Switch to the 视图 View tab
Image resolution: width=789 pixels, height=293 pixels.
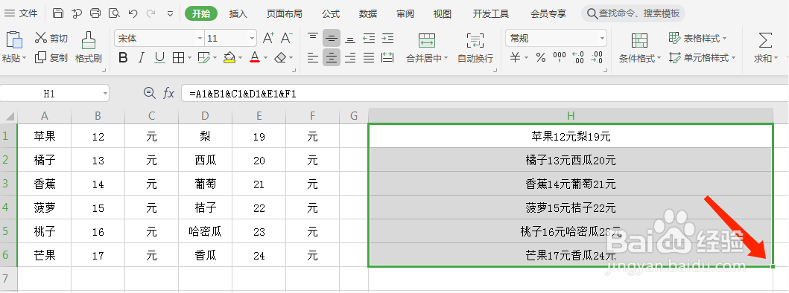[x=443, y=13]
